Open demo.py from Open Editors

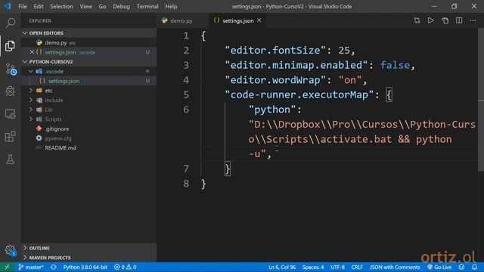55,42
